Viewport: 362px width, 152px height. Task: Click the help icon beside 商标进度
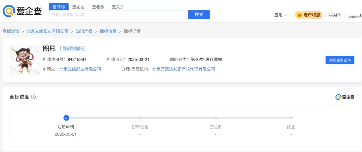33,97
